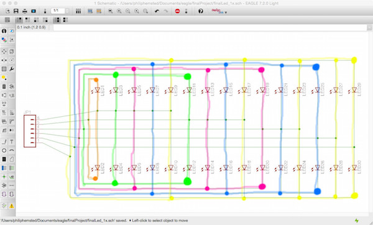Image resolution: width=373 pixels, height=225 pixels.
Task: Expand the Design Link dropdown arrow
Action: click(226, 12)
